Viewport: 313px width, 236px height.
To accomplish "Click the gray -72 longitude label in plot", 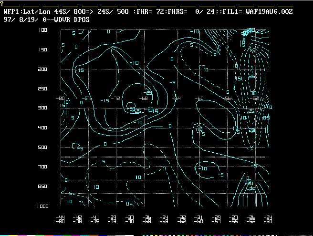I will click(115, 98).
